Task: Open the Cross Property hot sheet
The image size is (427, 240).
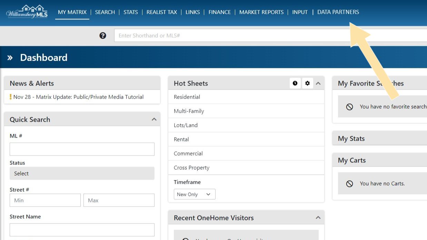Action: coord(191,167)
